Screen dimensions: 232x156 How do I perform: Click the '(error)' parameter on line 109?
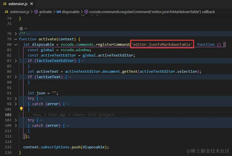pos(53,126)
